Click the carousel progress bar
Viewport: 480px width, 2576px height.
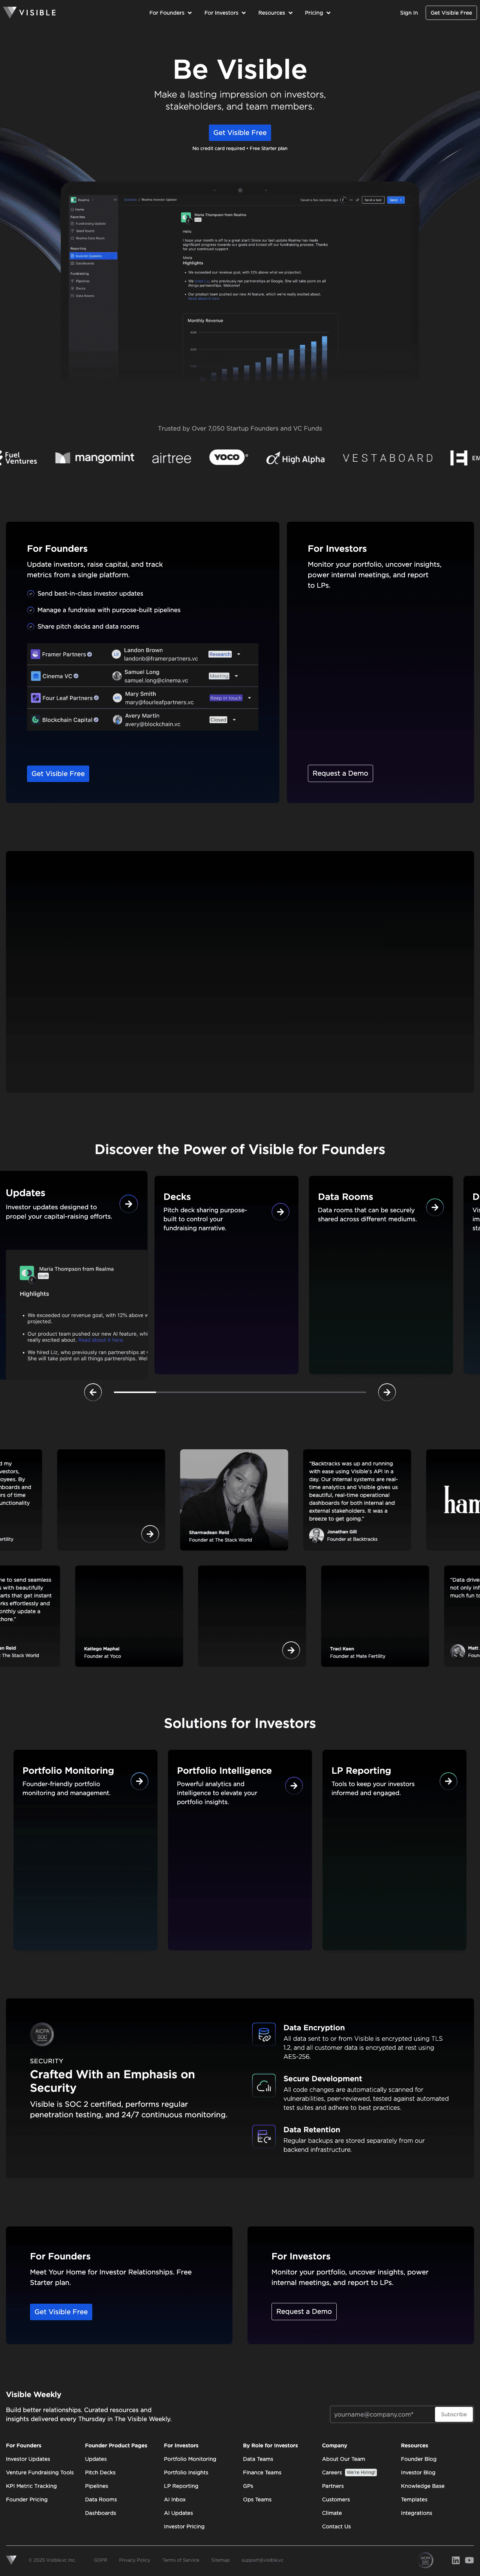(x=240, y=1392)
